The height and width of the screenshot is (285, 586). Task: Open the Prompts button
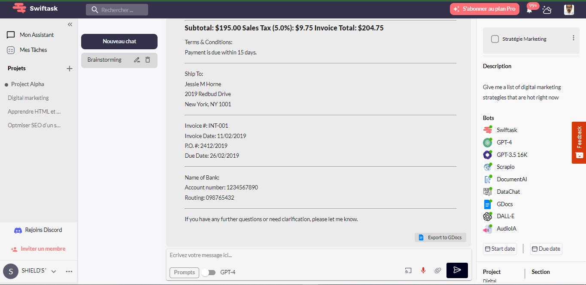[x=185, y=272]
